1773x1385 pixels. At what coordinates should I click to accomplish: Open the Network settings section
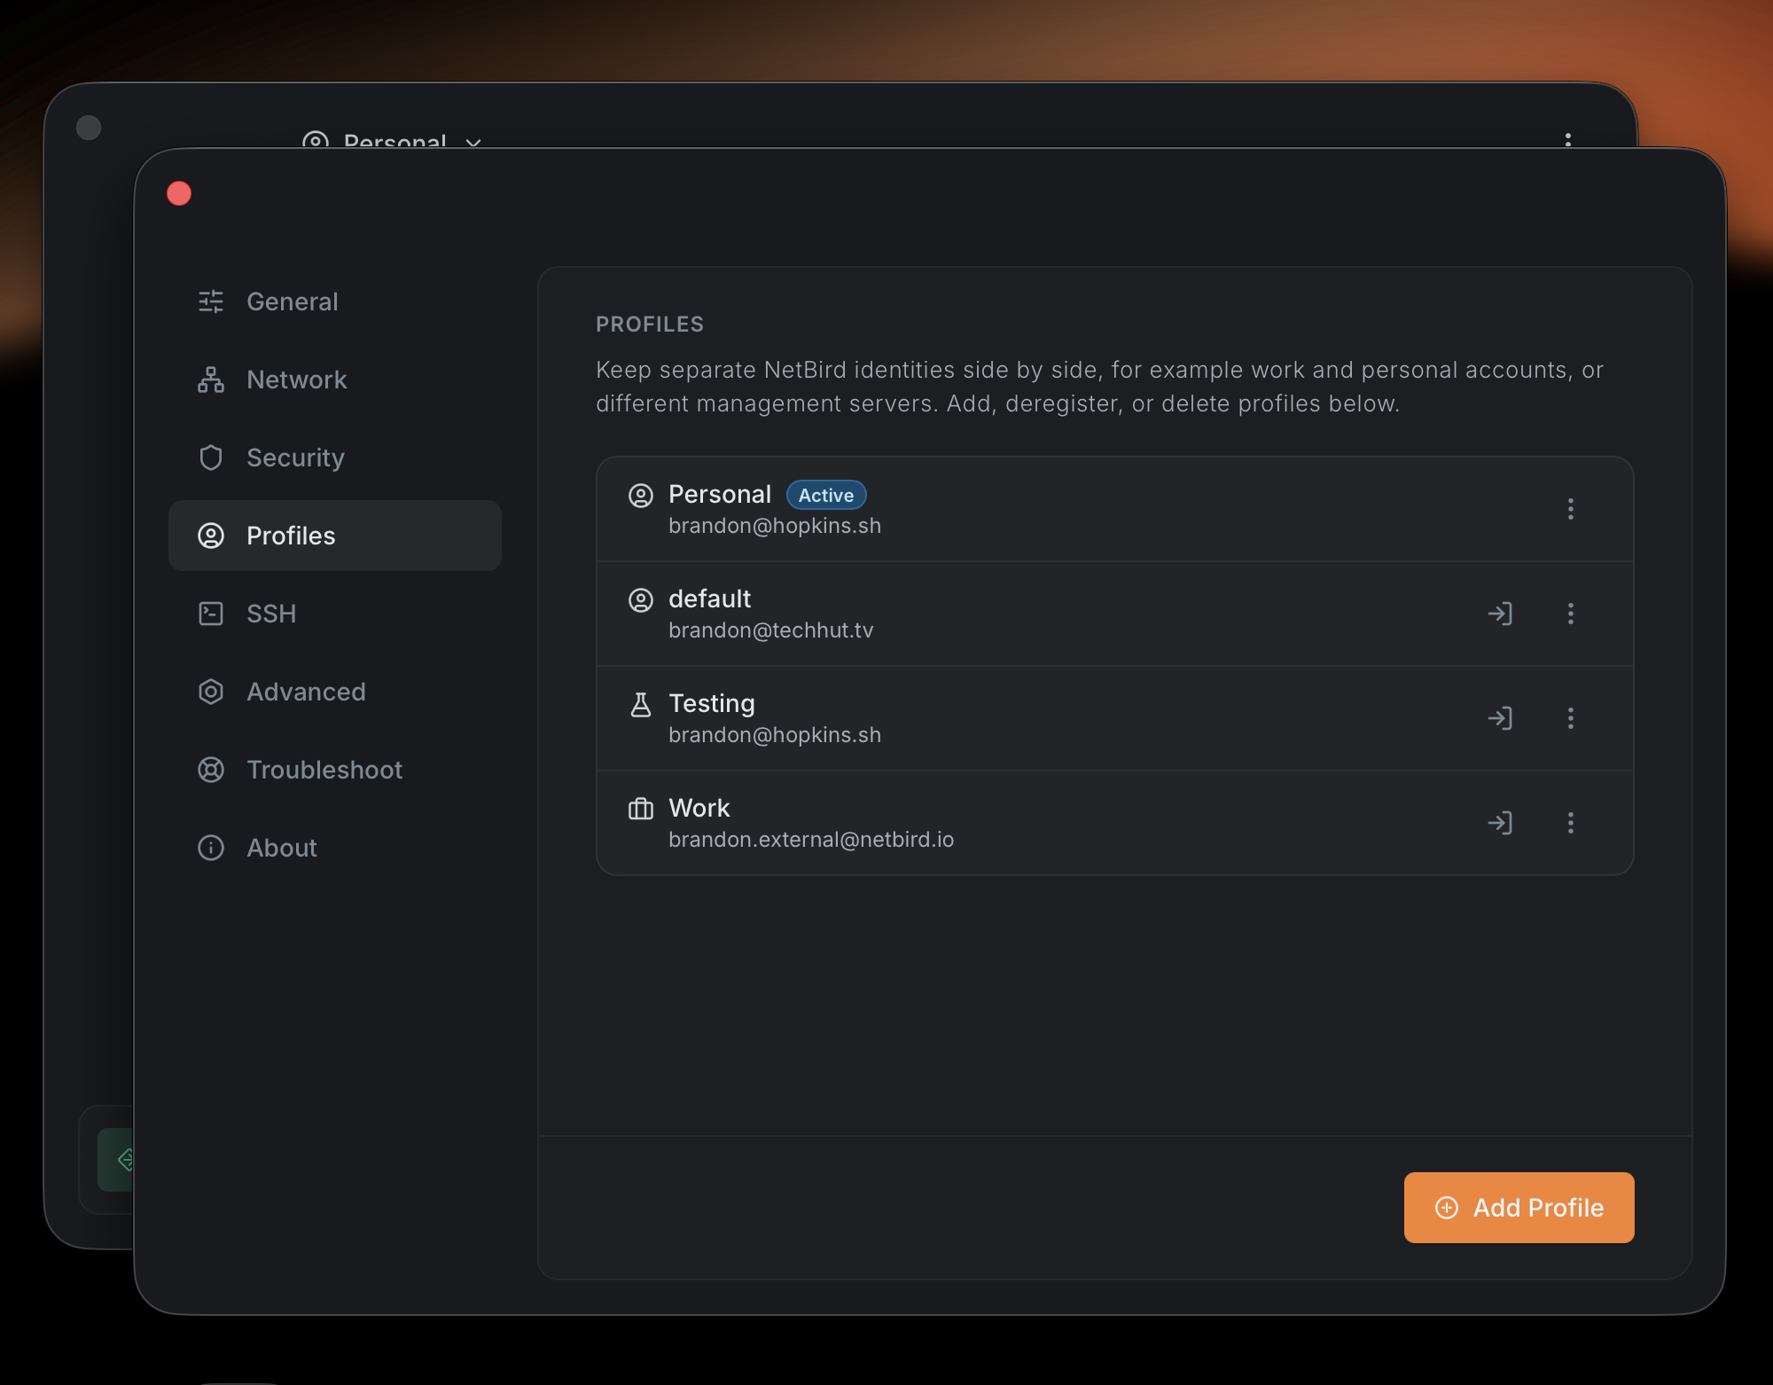point(335,380)
